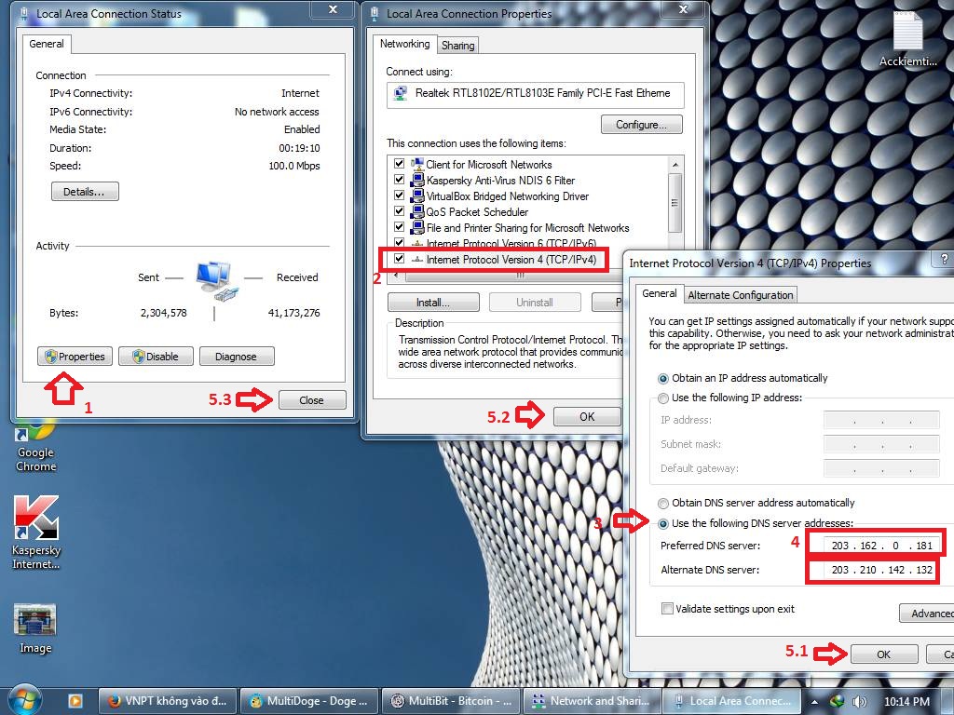Enable Validate settings upon exit
The height and width of the screenshot is (715, 954).
(x=667, y=609)
